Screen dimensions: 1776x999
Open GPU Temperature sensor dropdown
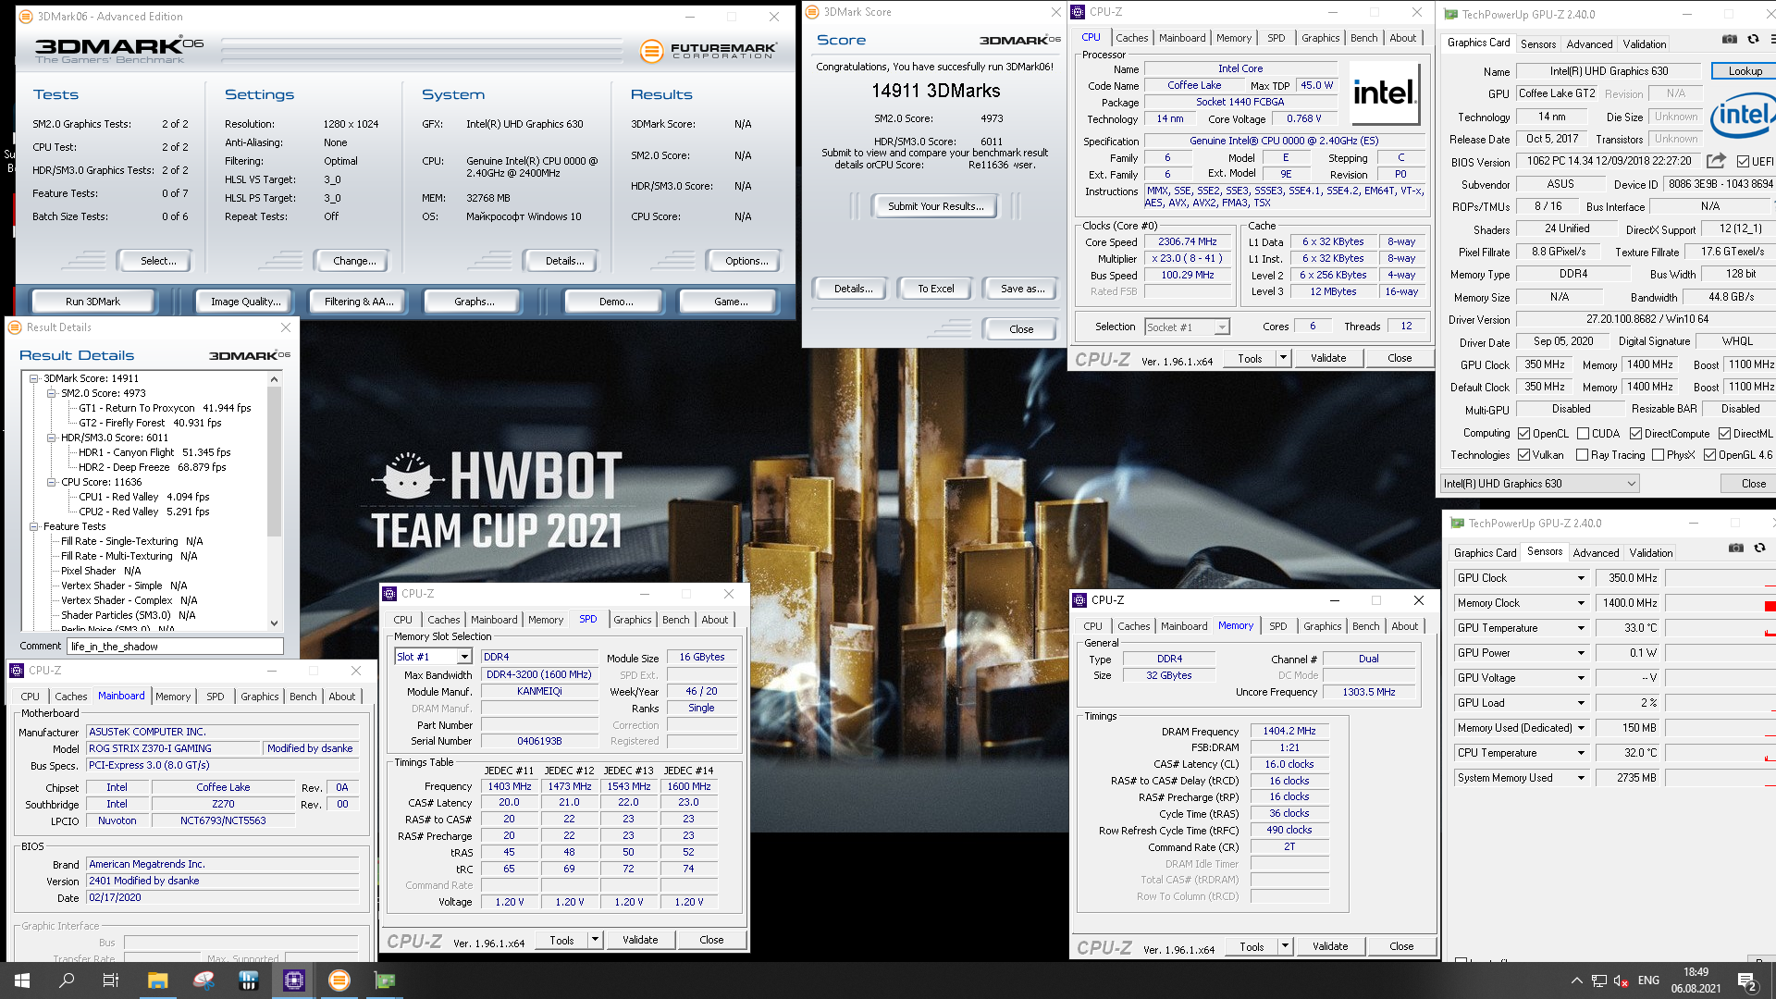(1581, 628)
